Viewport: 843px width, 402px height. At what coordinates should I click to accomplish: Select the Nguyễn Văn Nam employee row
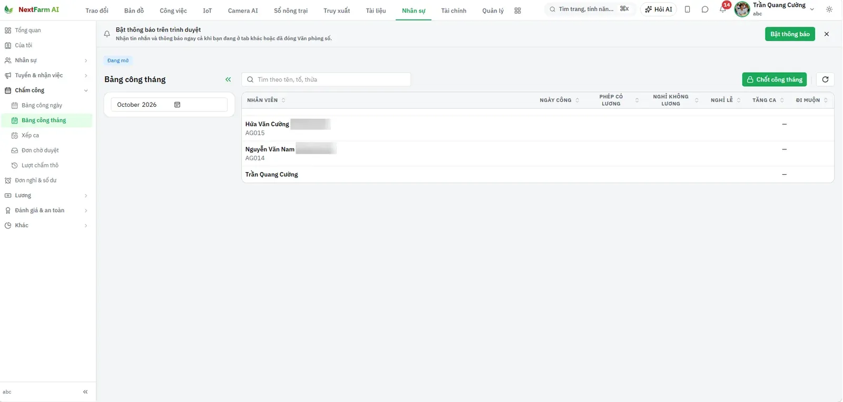(x=538, y=154)
